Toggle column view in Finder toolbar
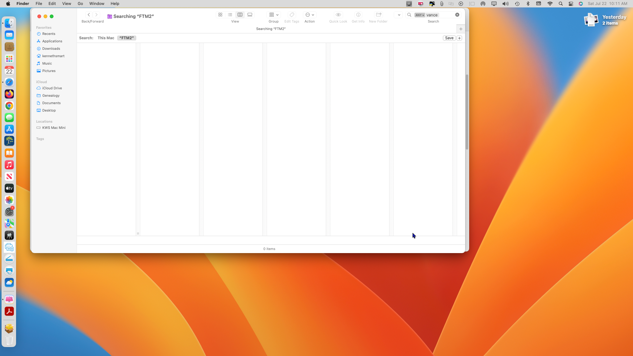Image resolution: width=633 pixels, height=356 pixels. click(x=240, y=15)
